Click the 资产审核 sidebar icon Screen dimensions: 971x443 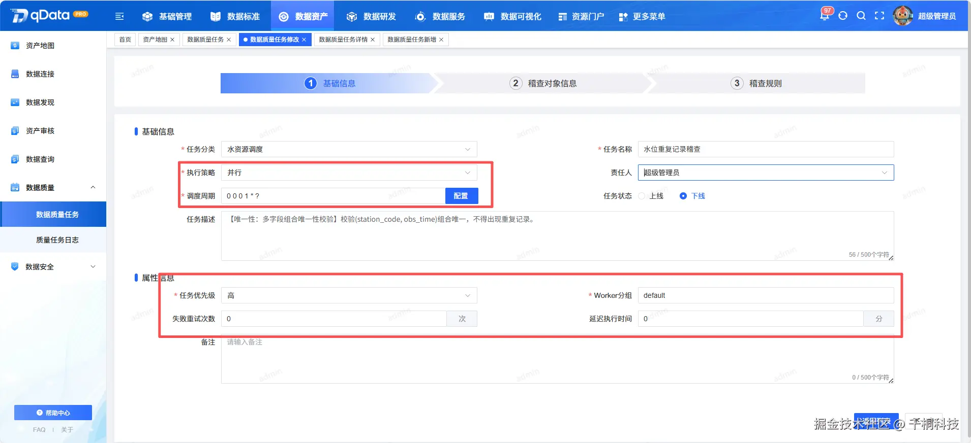click(15, 131)
